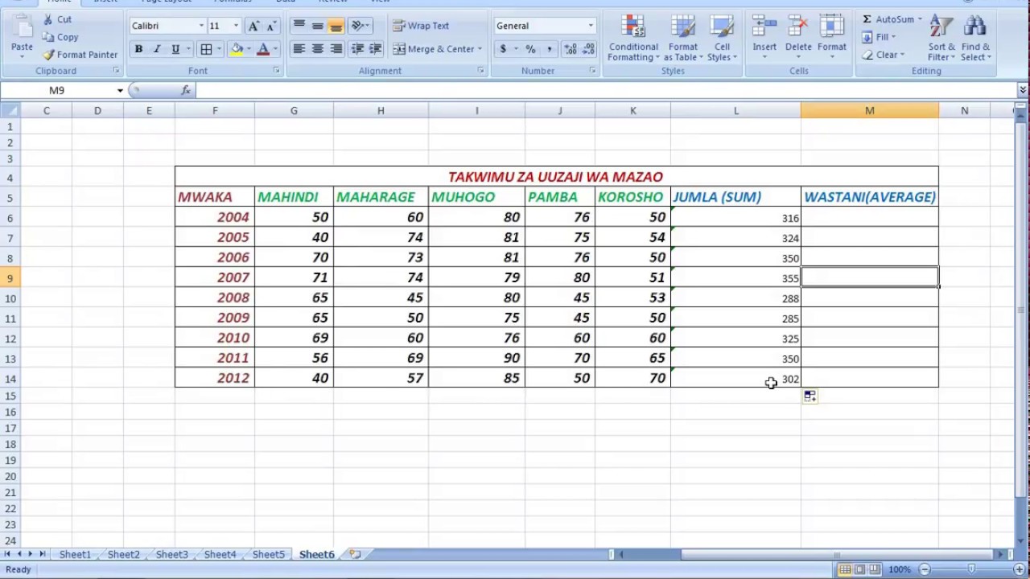Click the Delete cells icon
The image size is (1030, 579).
pos(798,26)
